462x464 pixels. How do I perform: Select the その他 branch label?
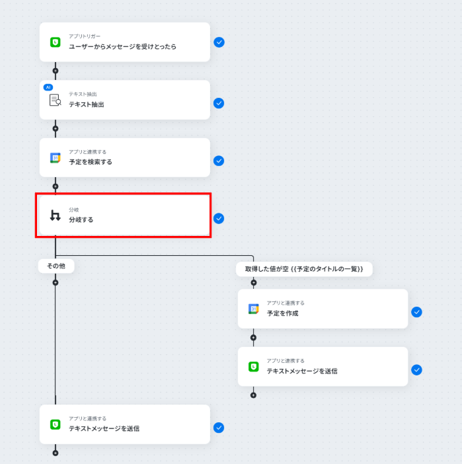(56, 266)
